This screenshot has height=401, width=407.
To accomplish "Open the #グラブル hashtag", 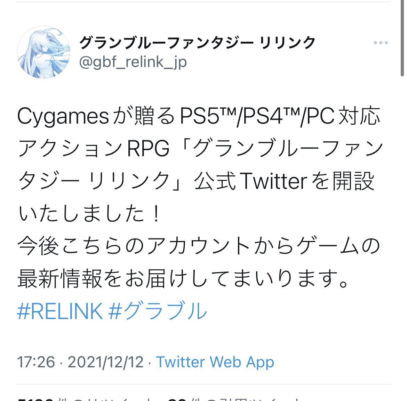I will point(158,311).
